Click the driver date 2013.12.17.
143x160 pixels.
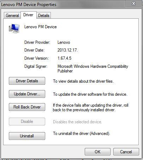tap(67, 50)
